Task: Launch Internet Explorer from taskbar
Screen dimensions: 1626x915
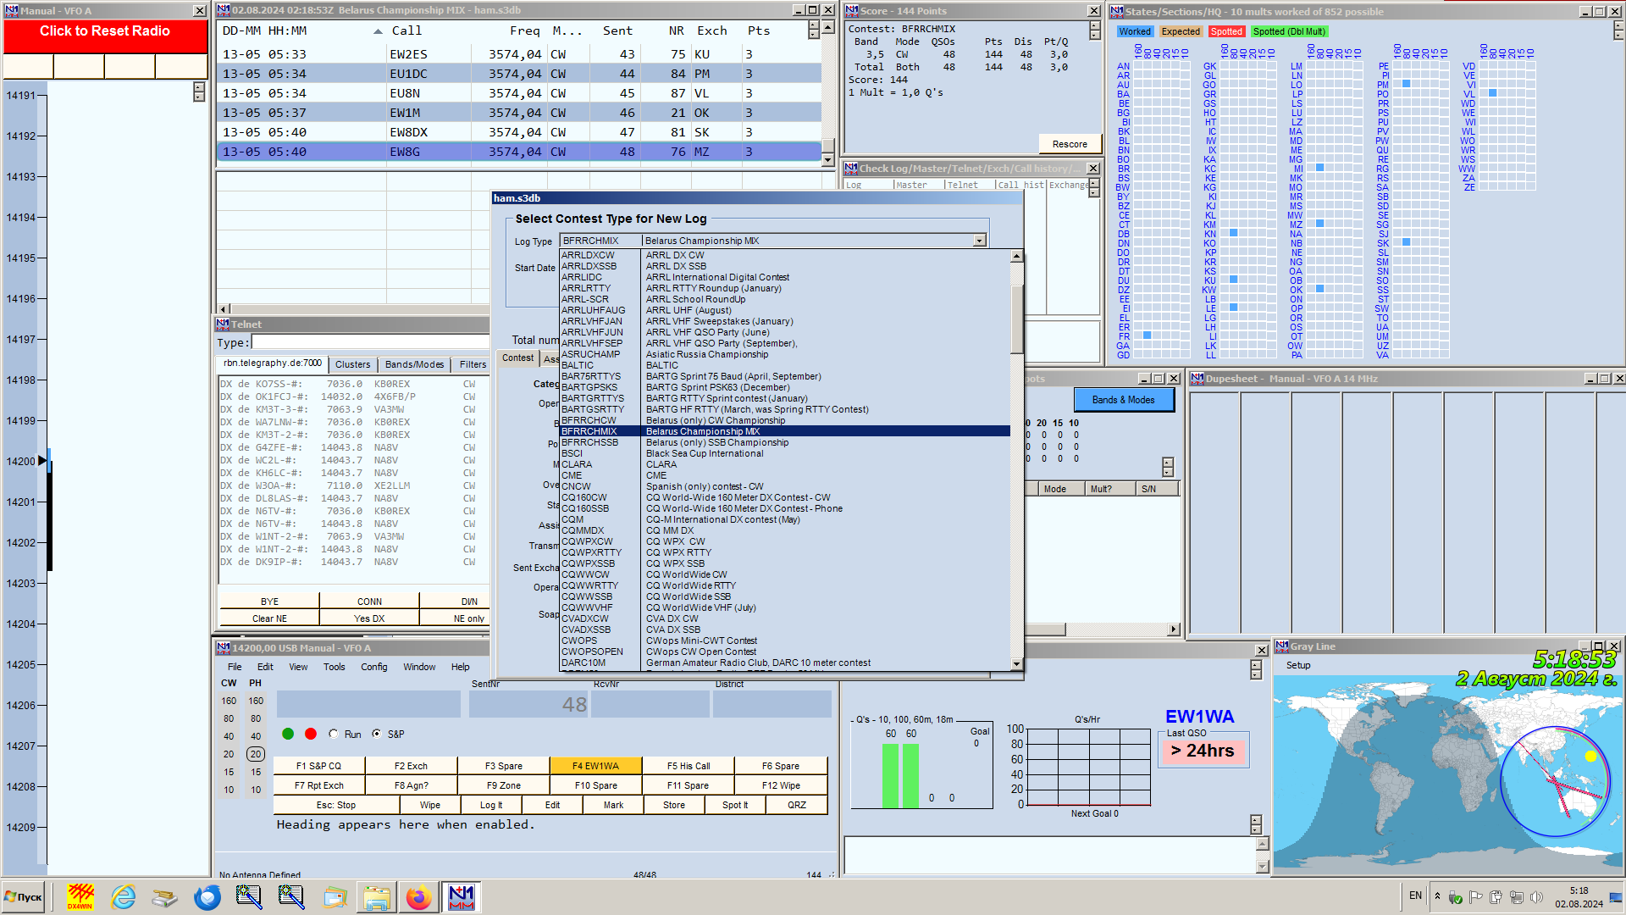Action: (x=124, y=896)
